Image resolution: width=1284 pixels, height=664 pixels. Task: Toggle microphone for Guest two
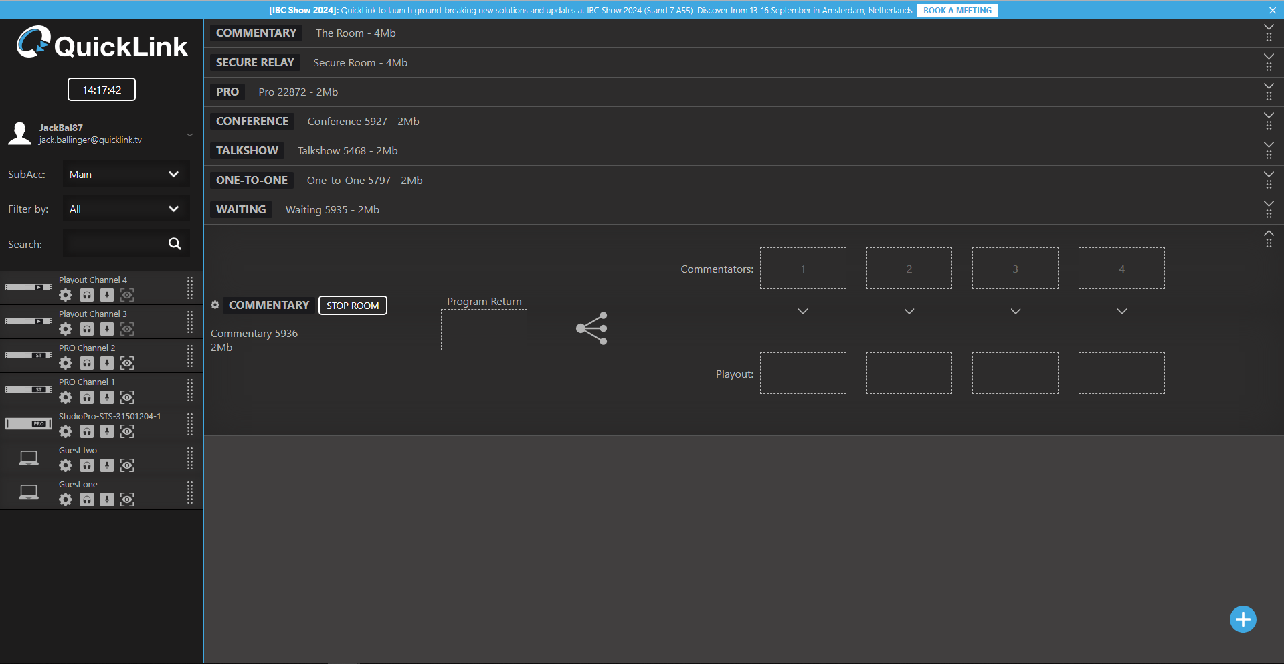pyautogui.click(x=107, y=465)
